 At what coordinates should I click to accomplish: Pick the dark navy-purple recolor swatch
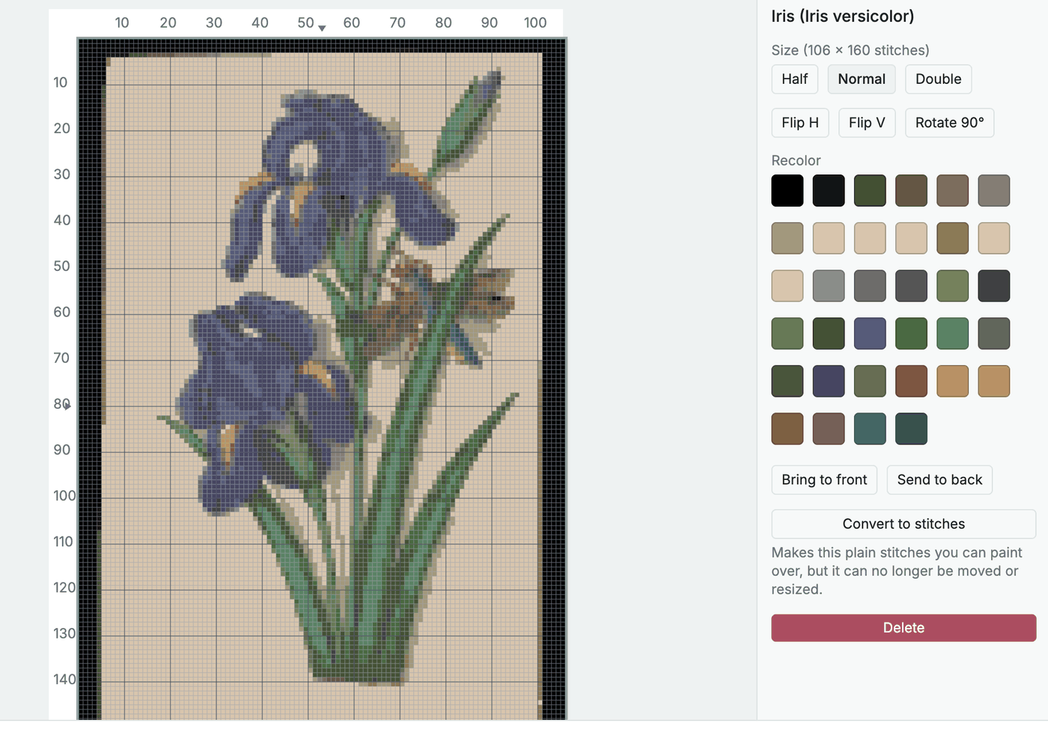[829, 381]
